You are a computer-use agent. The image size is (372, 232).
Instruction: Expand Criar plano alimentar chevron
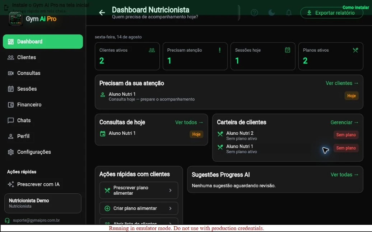coord(170,208)
